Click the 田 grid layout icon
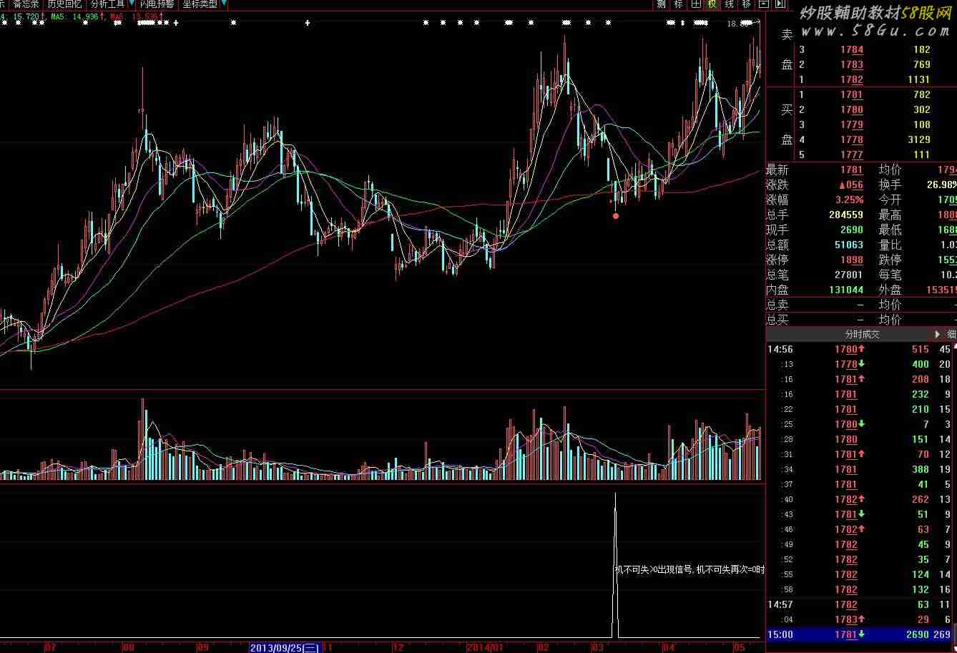Viewport: 957px width, 653px height. (x=695, y=4)
